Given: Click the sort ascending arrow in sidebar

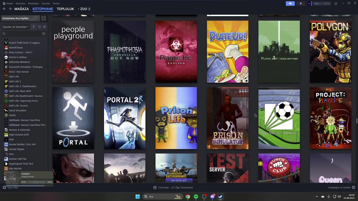Looking at the screenshot, I should 34,27.
